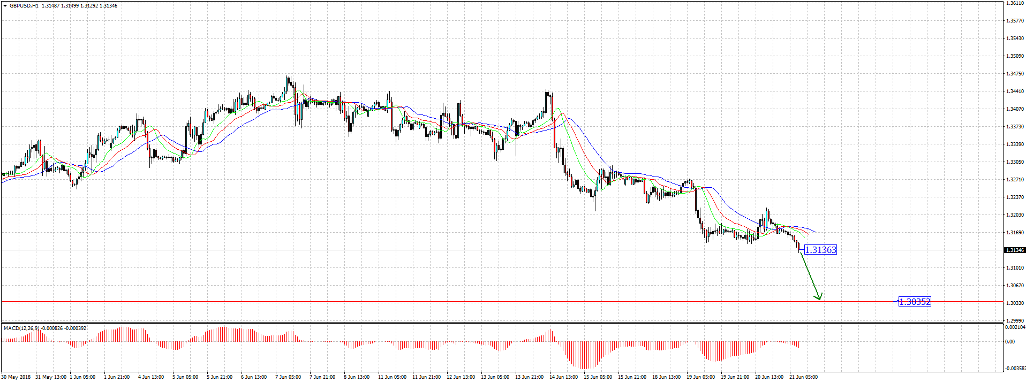Click the gray current-price horizontal line
The width and height of the screenshot is (1026, 383).
pyautogui.click(x=375, y=250)
